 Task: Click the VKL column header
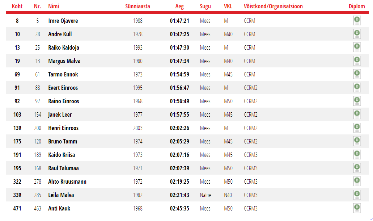(228, 6)
